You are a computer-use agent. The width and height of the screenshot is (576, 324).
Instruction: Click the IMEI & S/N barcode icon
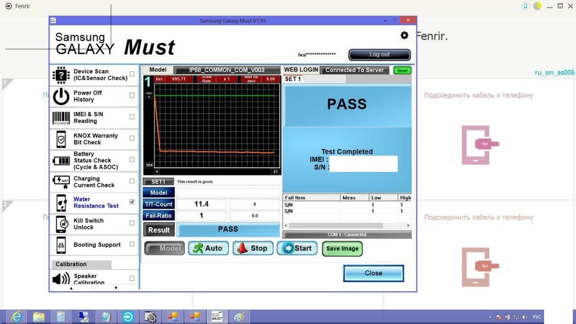pyautogui.click(x=61, y=118)
